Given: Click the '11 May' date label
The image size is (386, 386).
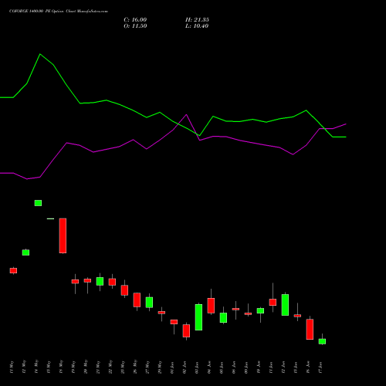Looking at the screenshot, I should (12, 367).
